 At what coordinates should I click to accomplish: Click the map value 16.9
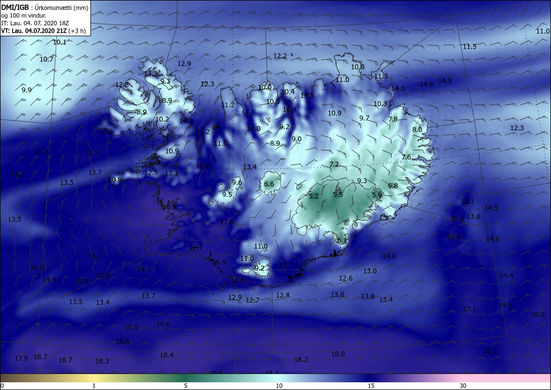[x=219, y=262]
